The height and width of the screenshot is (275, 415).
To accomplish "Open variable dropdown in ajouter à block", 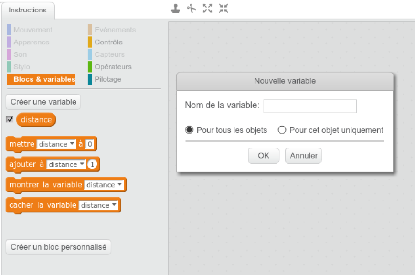I will point(66,164).
